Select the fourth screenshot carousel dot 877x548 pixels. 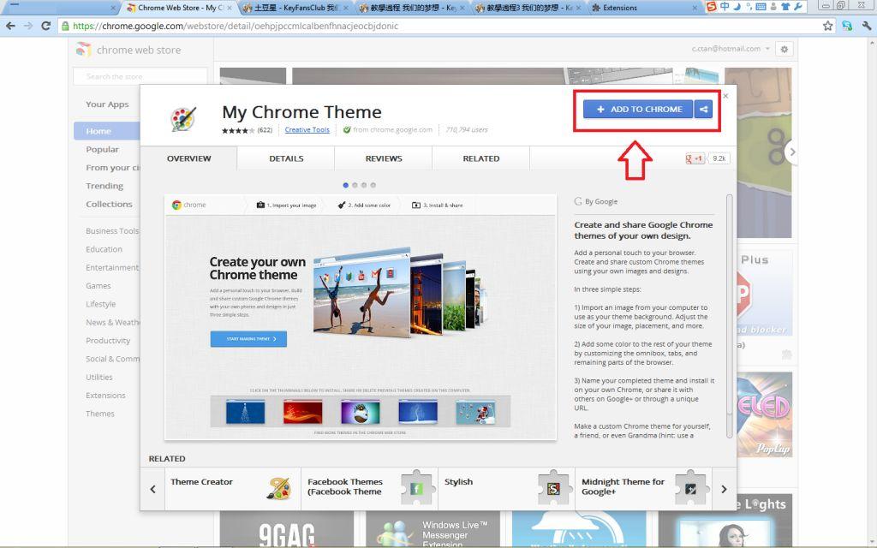(373, 185)
